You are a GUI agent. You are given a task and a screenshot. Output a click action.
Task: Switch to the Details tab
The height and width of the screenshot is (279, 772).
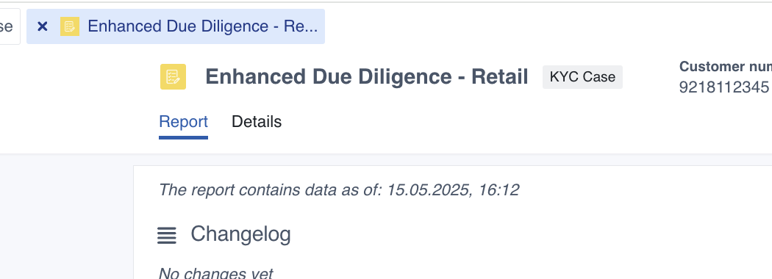257,122
